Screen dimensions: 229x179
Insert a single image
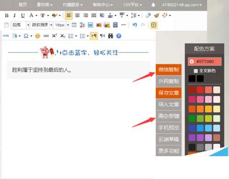tap(99, 25)
